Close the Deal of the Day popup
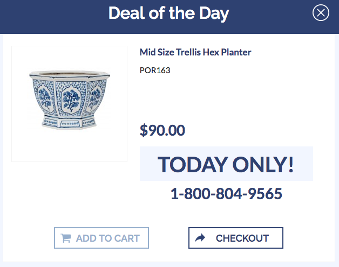Image resolution: width=339 pixels, height=267 pixels. pos(321,13)
